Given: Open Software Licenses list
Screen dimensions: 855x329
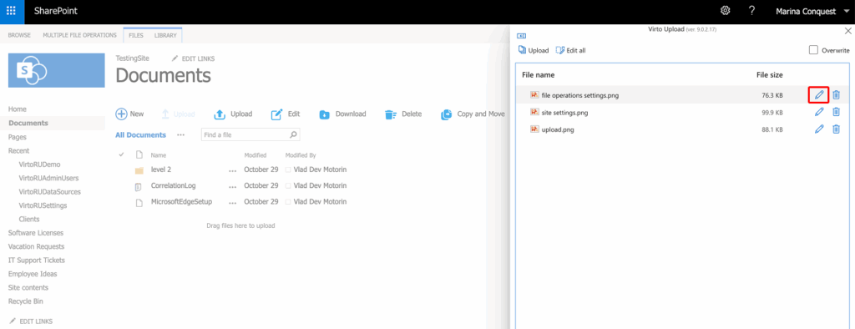Looking at the screenshot, I should point(36,233).
